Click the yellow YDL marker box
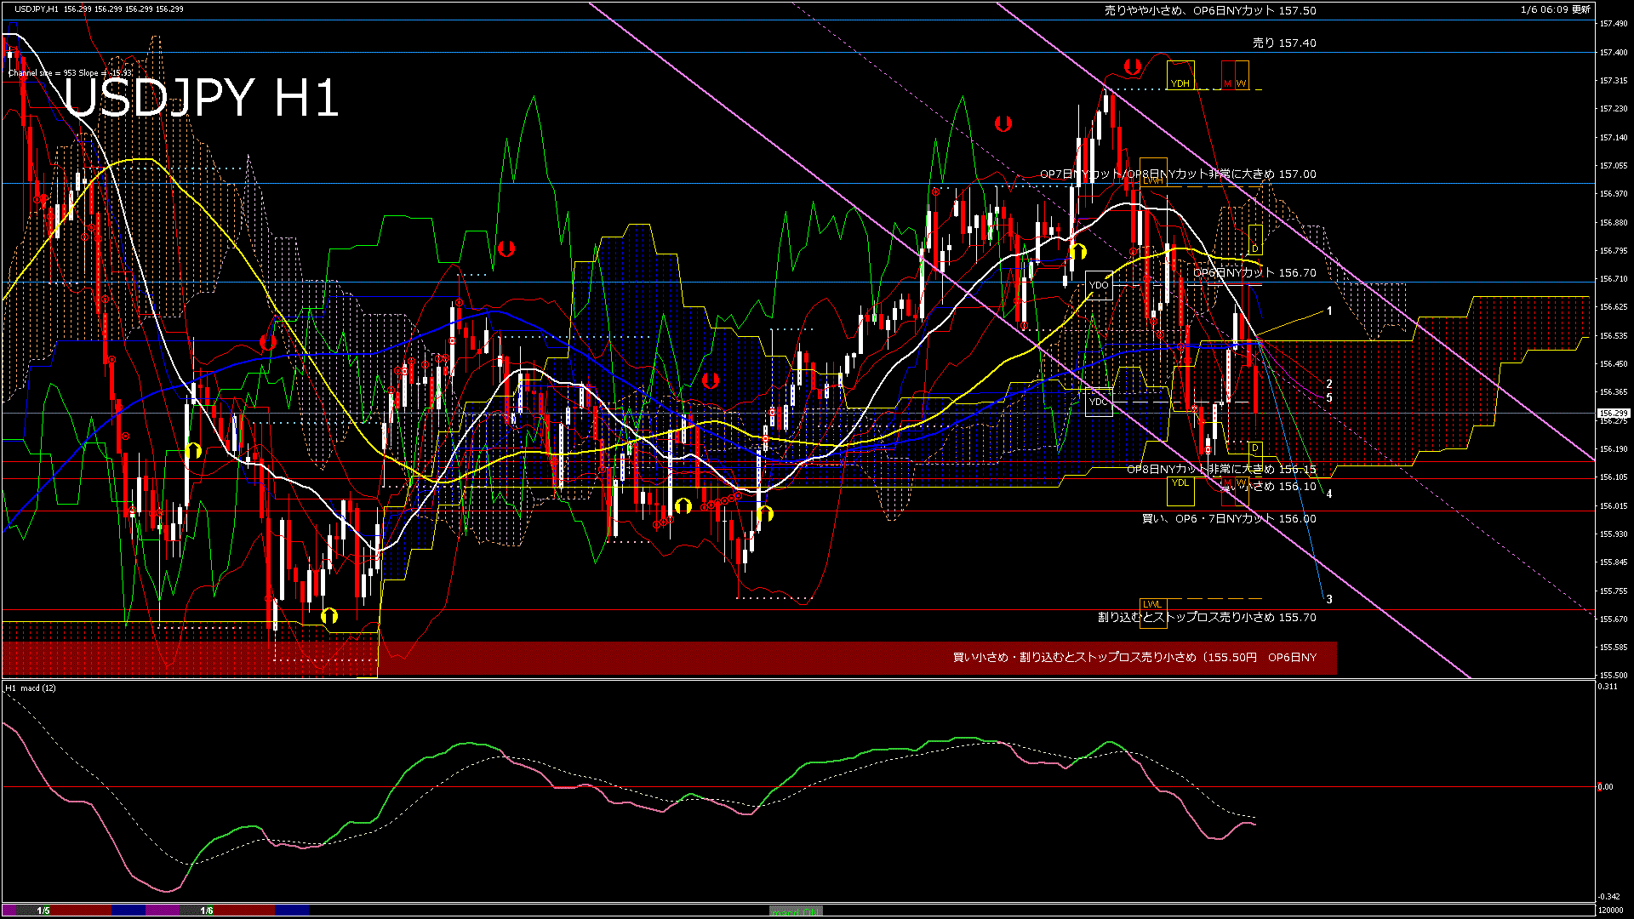 [x=1180, y=491]
